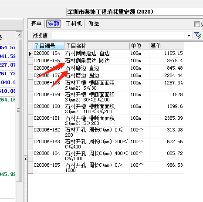This screenshot has height=202, width=203.
Task: Select code cell 020006-164
Action: (x=49, y=156)
